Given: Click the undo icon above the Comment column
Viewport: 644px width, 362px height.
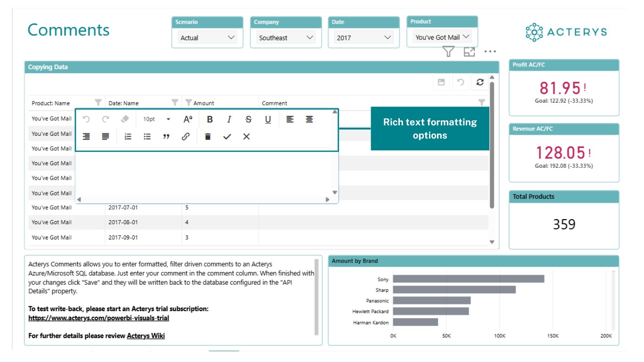Looking at the screenshot, I should 461,82.
